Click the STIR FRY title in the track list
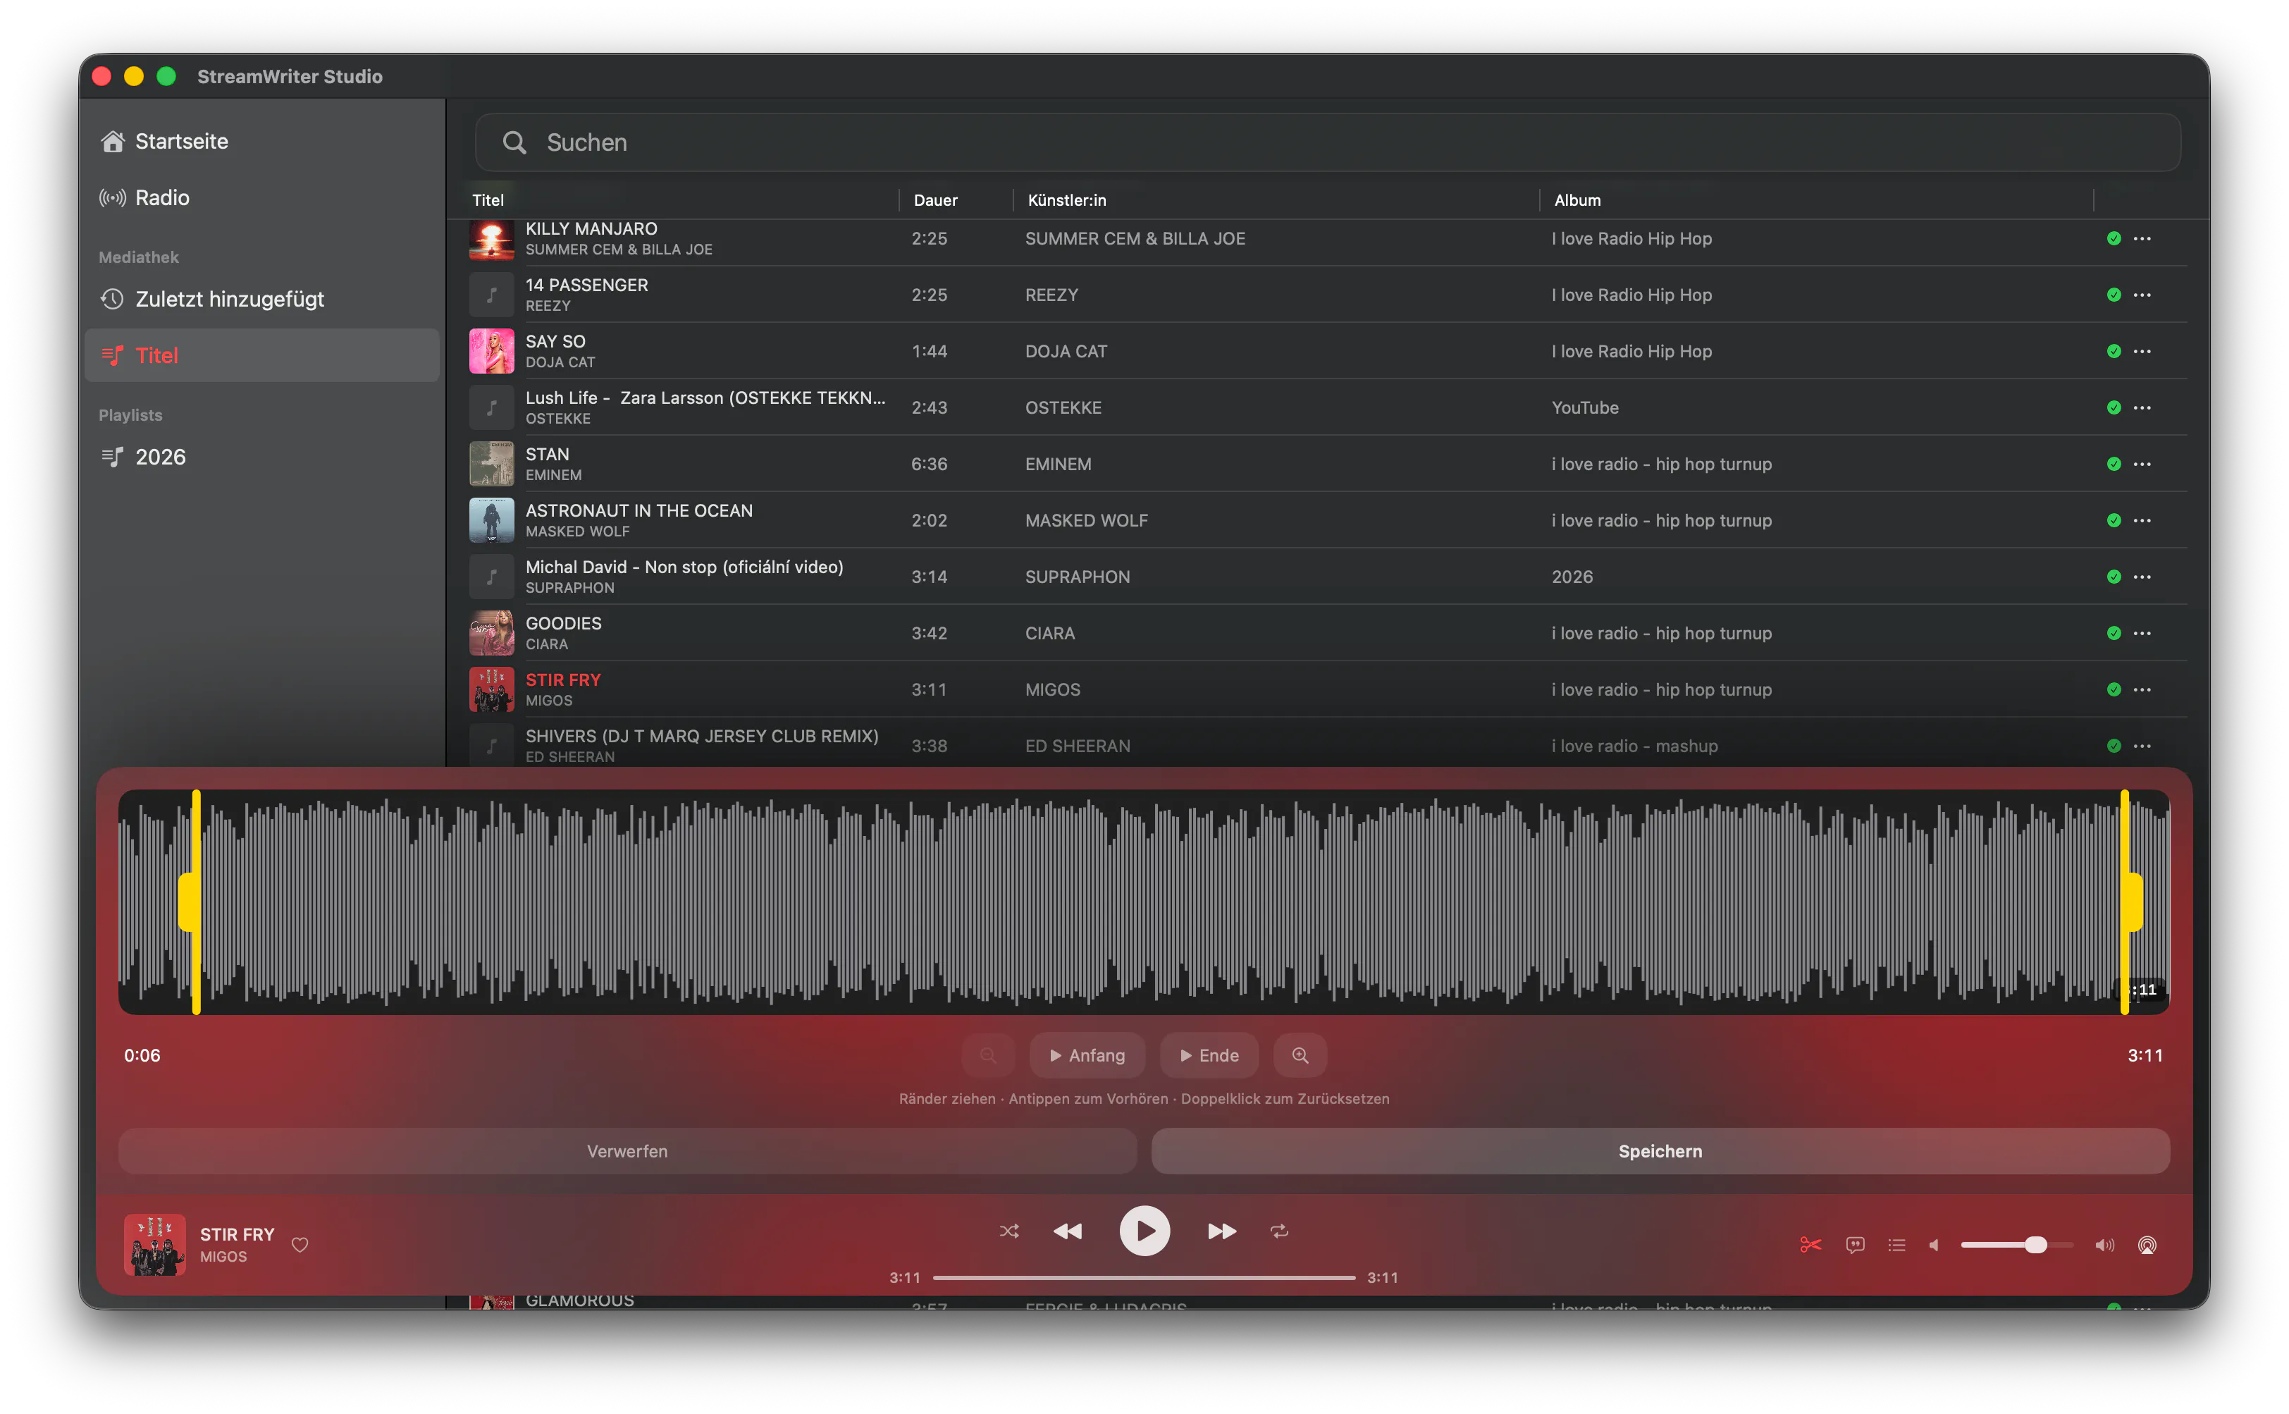The width and height of the screenshot is (2289, 1414). [x=563, y=680]
